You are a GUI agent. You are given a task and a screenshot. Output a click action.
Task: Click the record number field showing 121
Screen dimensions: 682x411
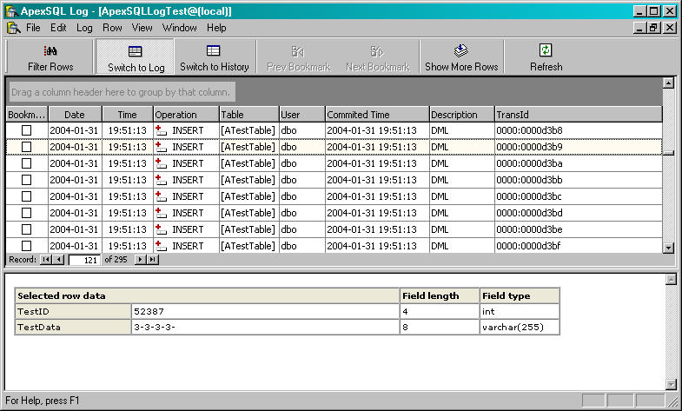pos(84,260)
